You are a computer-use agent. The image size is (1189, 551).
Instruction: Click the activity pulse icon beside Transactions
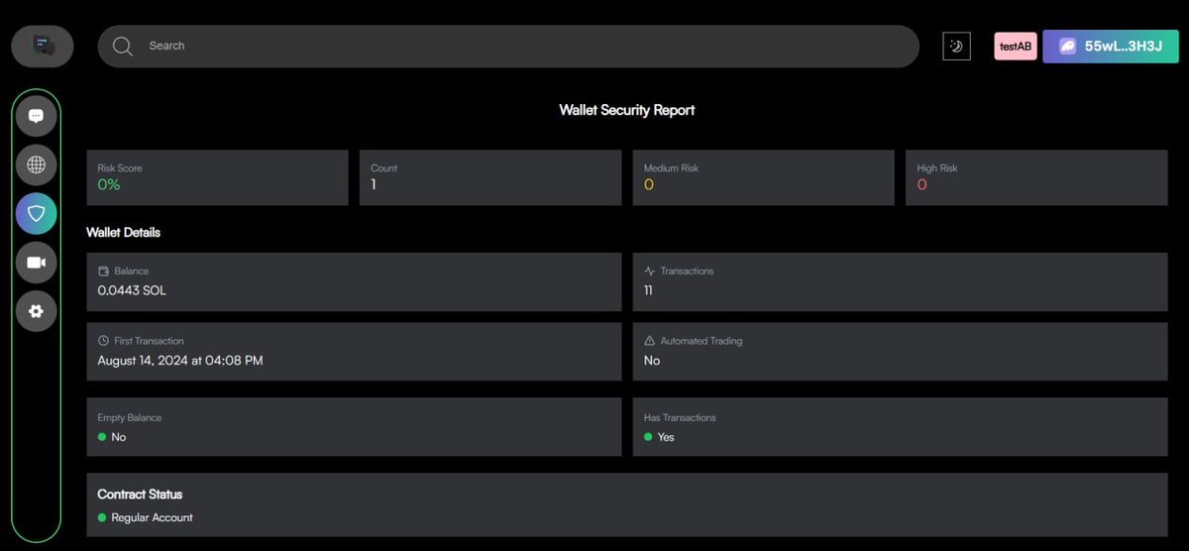tap(650, 271)
